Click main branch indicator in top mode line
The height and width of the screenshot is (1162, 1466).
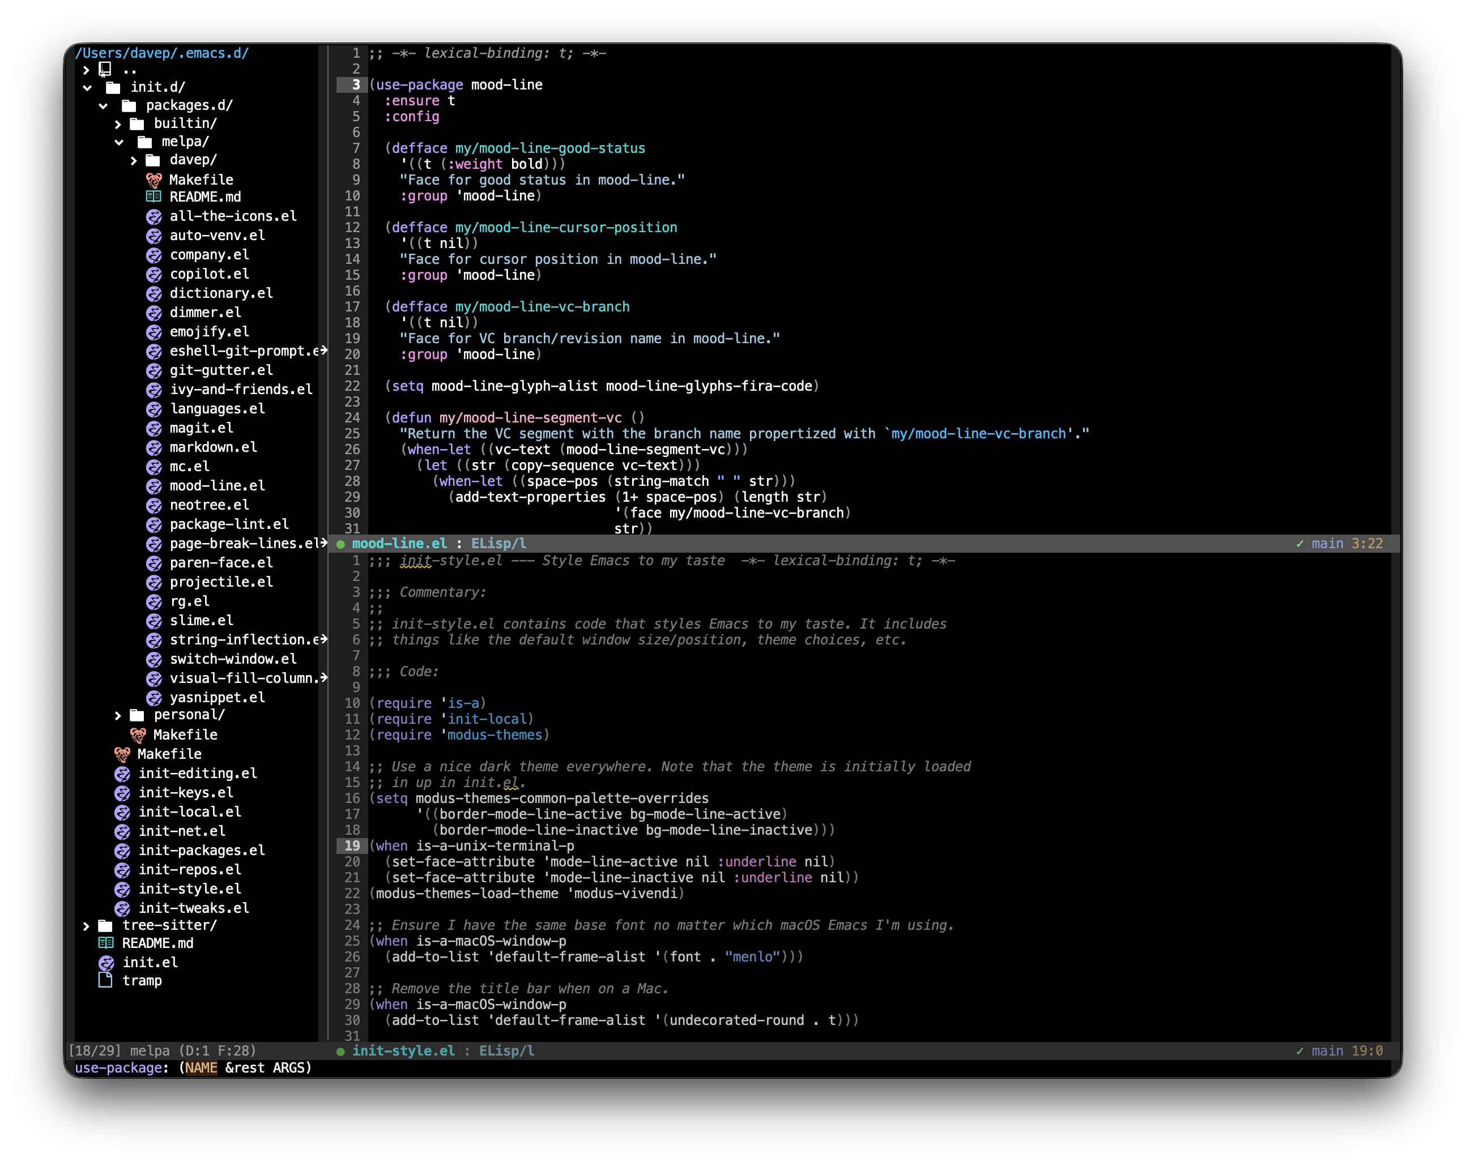[1327, 544]
